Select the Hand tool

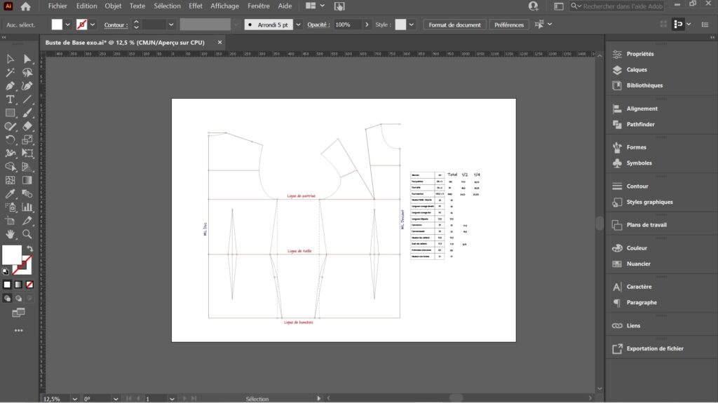coord(11,233)
